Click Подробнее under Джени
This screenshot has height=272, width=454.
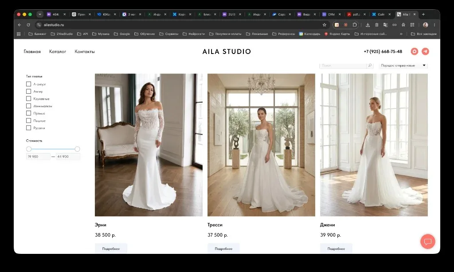click(336, 248)
